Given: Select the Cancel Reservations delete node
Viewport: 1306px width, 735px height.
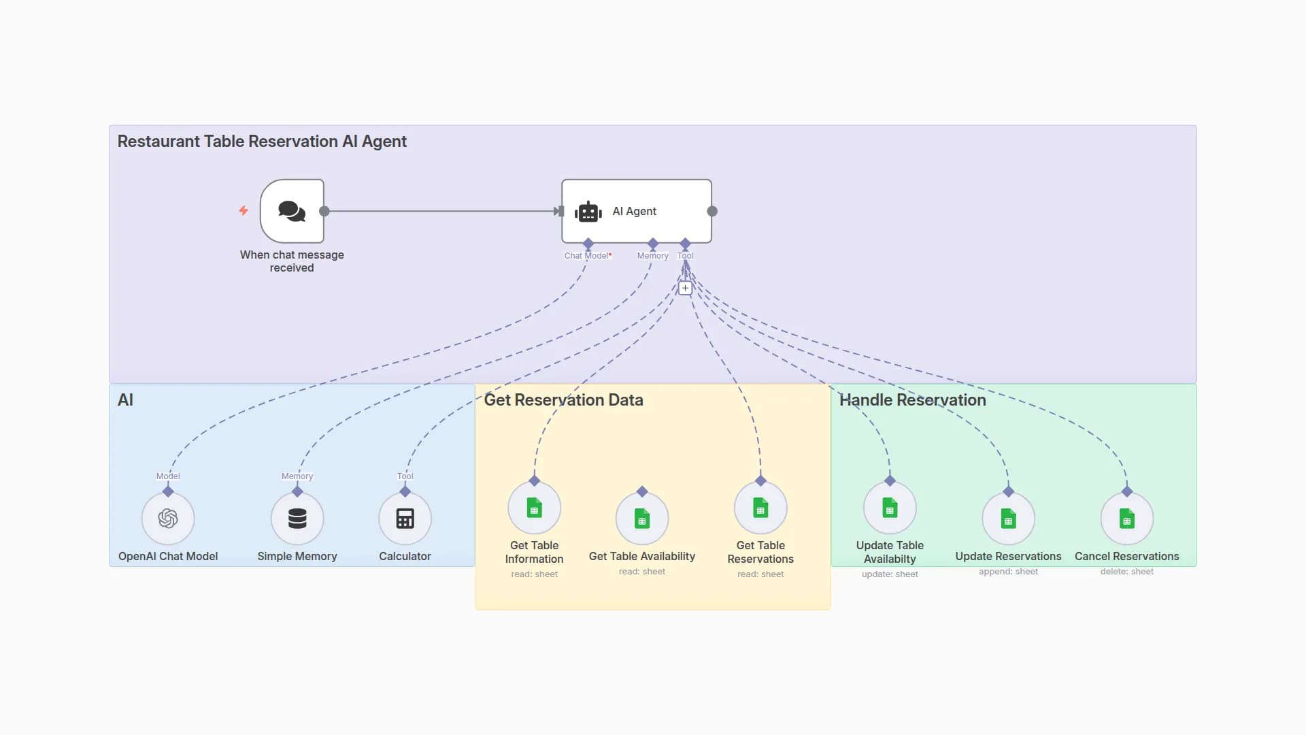Looking at the screenshot, I should tap(1126, 519).
